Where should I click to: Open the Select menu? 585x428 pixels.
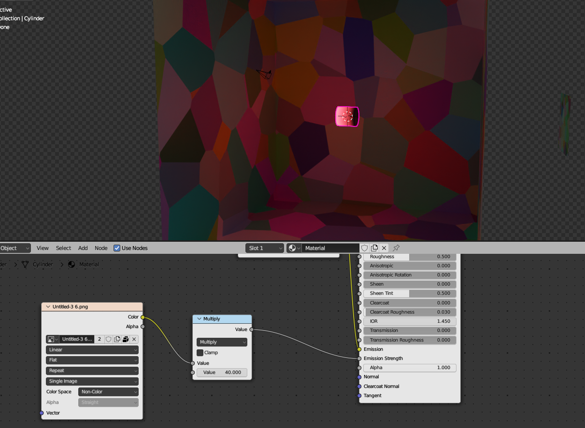click(x=63, y=248)
